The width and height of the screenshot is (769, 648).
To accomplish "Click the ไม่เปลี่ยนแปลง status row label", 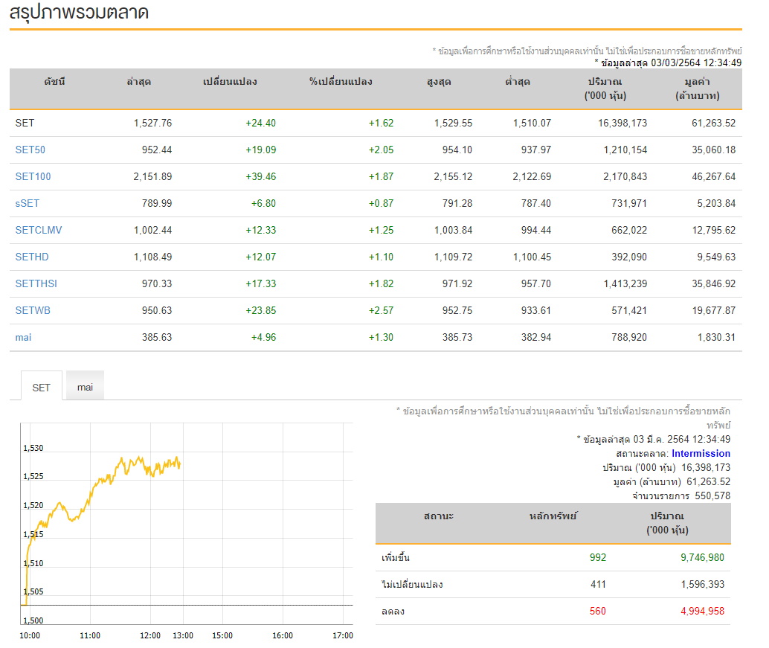I will click(x=412, y=584).
